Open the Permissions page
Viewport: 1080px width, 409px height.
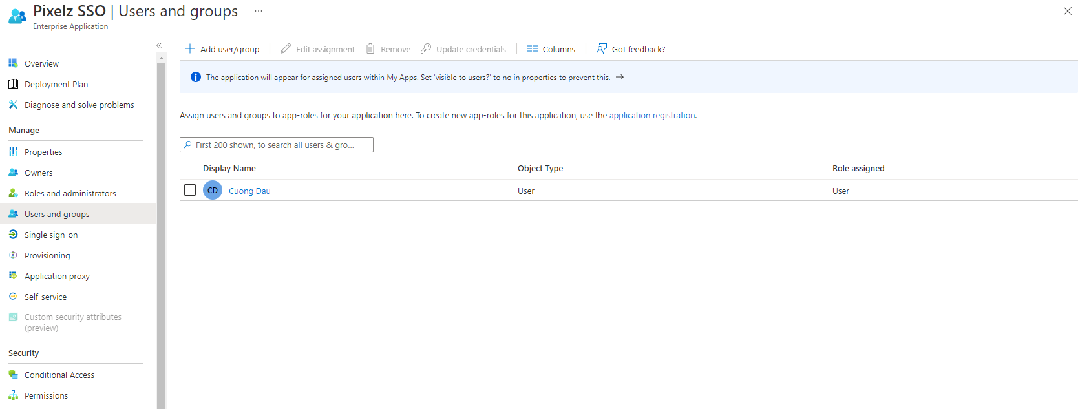tap(46, 395)
